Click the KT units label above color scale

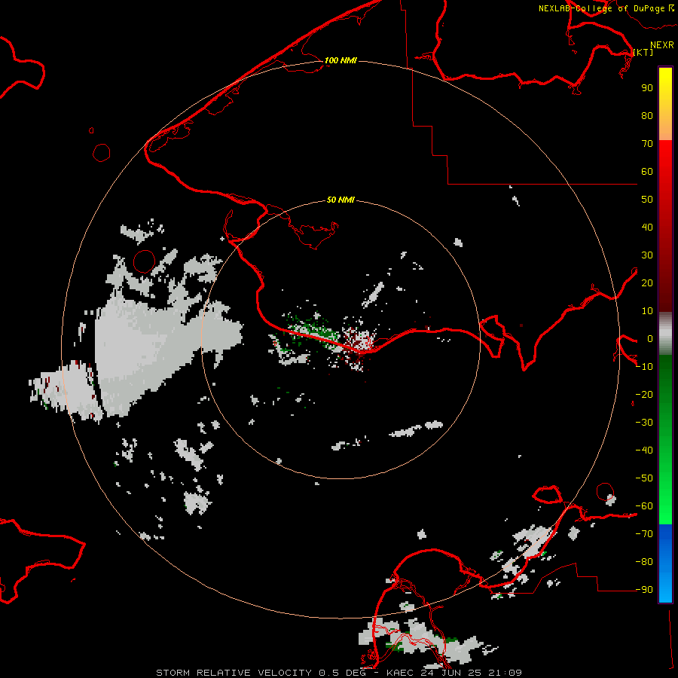[x=643, y=52]
